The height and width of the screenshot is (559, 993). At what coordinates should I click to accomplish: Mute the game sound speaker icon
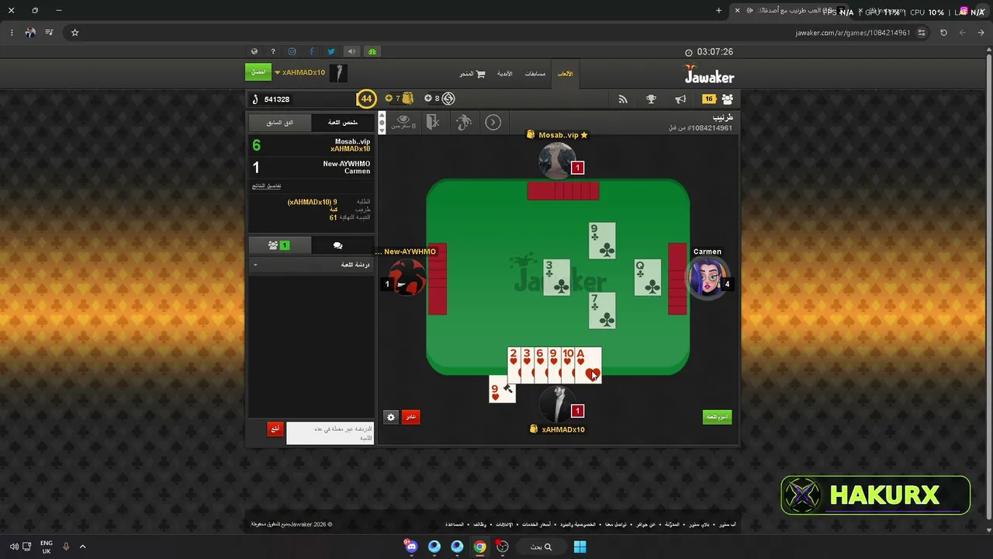351,52
